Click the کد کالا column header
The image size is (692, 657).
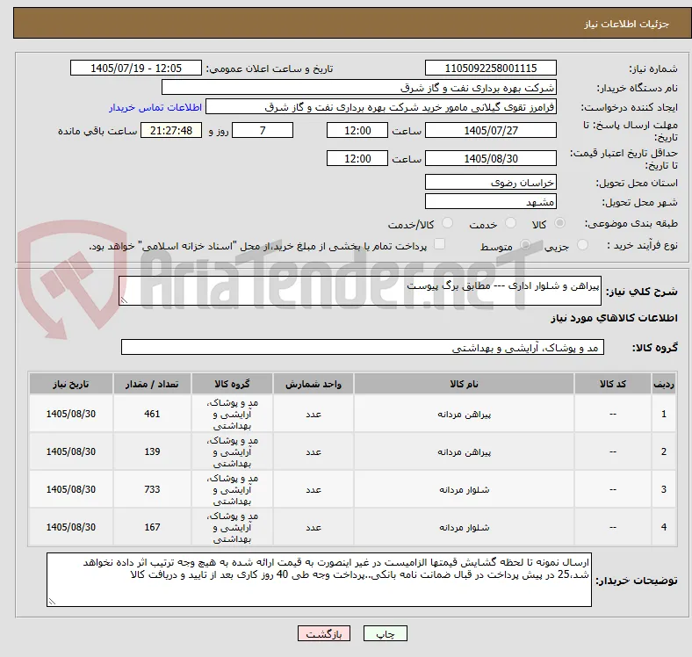click(613, 384)
